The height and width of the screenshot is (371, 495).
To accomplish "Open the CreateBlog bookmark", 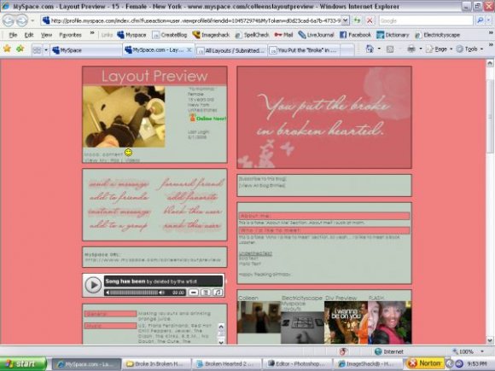I will (170, 35).
